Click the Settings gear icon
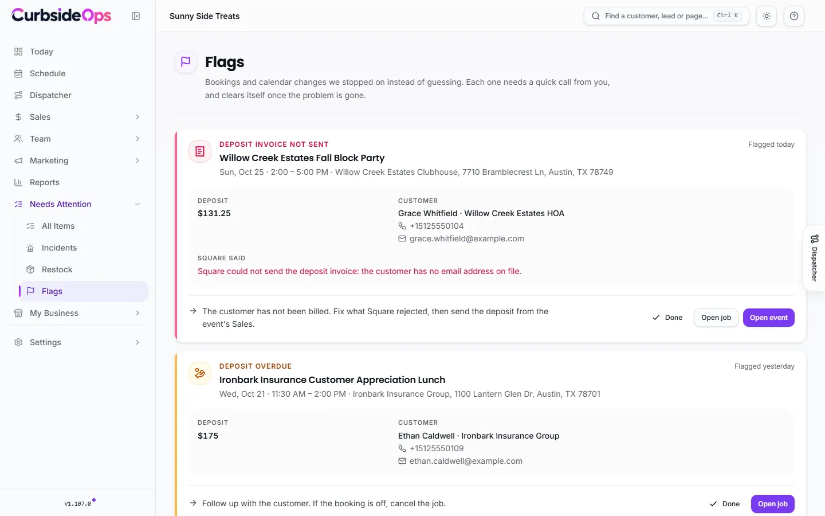 point(18,342)
